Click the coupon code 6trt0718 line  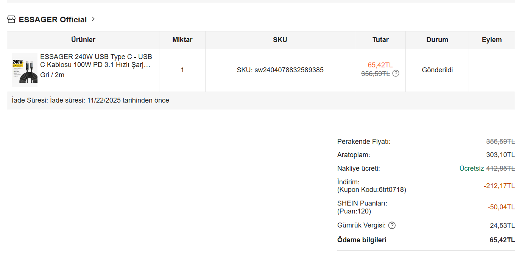point(371,190)
